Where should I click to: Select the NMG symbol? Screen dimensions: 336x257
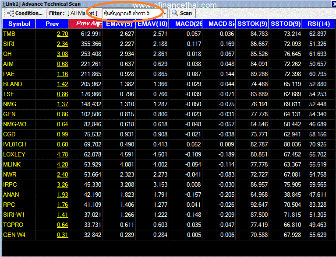click(10, 104)
